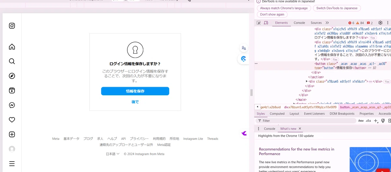
Task: Click 後で link
Action: click(x=135, y=102)
